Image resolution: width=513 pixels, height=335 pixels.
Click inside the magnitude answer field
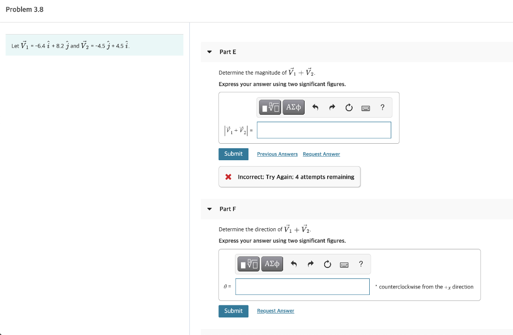pos(324,130)
